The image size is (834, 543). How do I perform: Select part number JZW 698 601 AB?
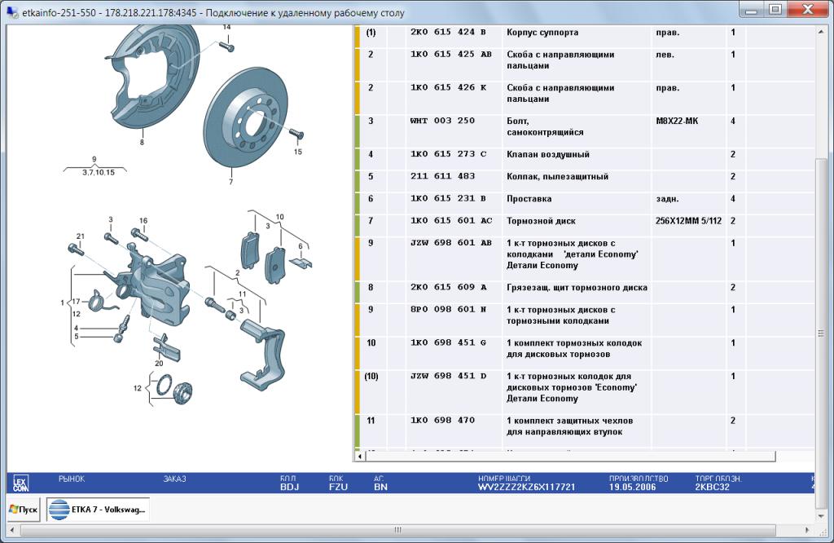click(451, 243)
